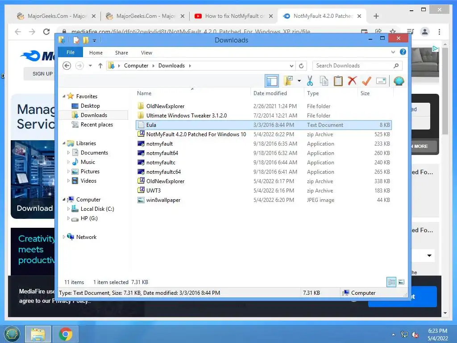
Task: Expand the ribbon with the chevron
Action: point(393,52)
